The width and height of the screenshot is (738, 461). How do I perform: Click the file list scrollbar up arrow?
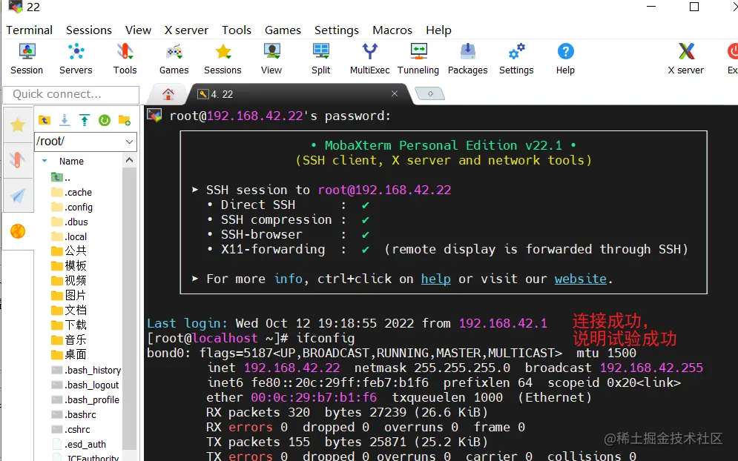[x=130, y=160]
